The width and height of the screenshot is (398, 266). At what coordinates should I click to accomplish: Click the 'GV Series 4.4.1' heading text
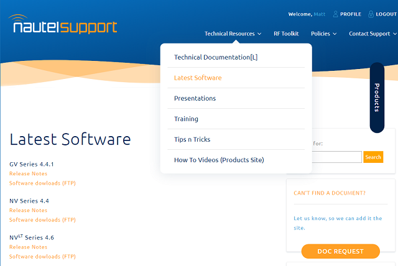click(x=32, y=164)
